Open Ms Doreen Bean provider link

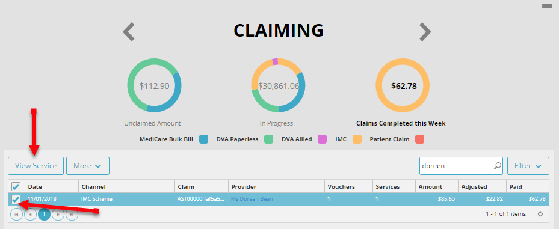click(x=252, y=199)
